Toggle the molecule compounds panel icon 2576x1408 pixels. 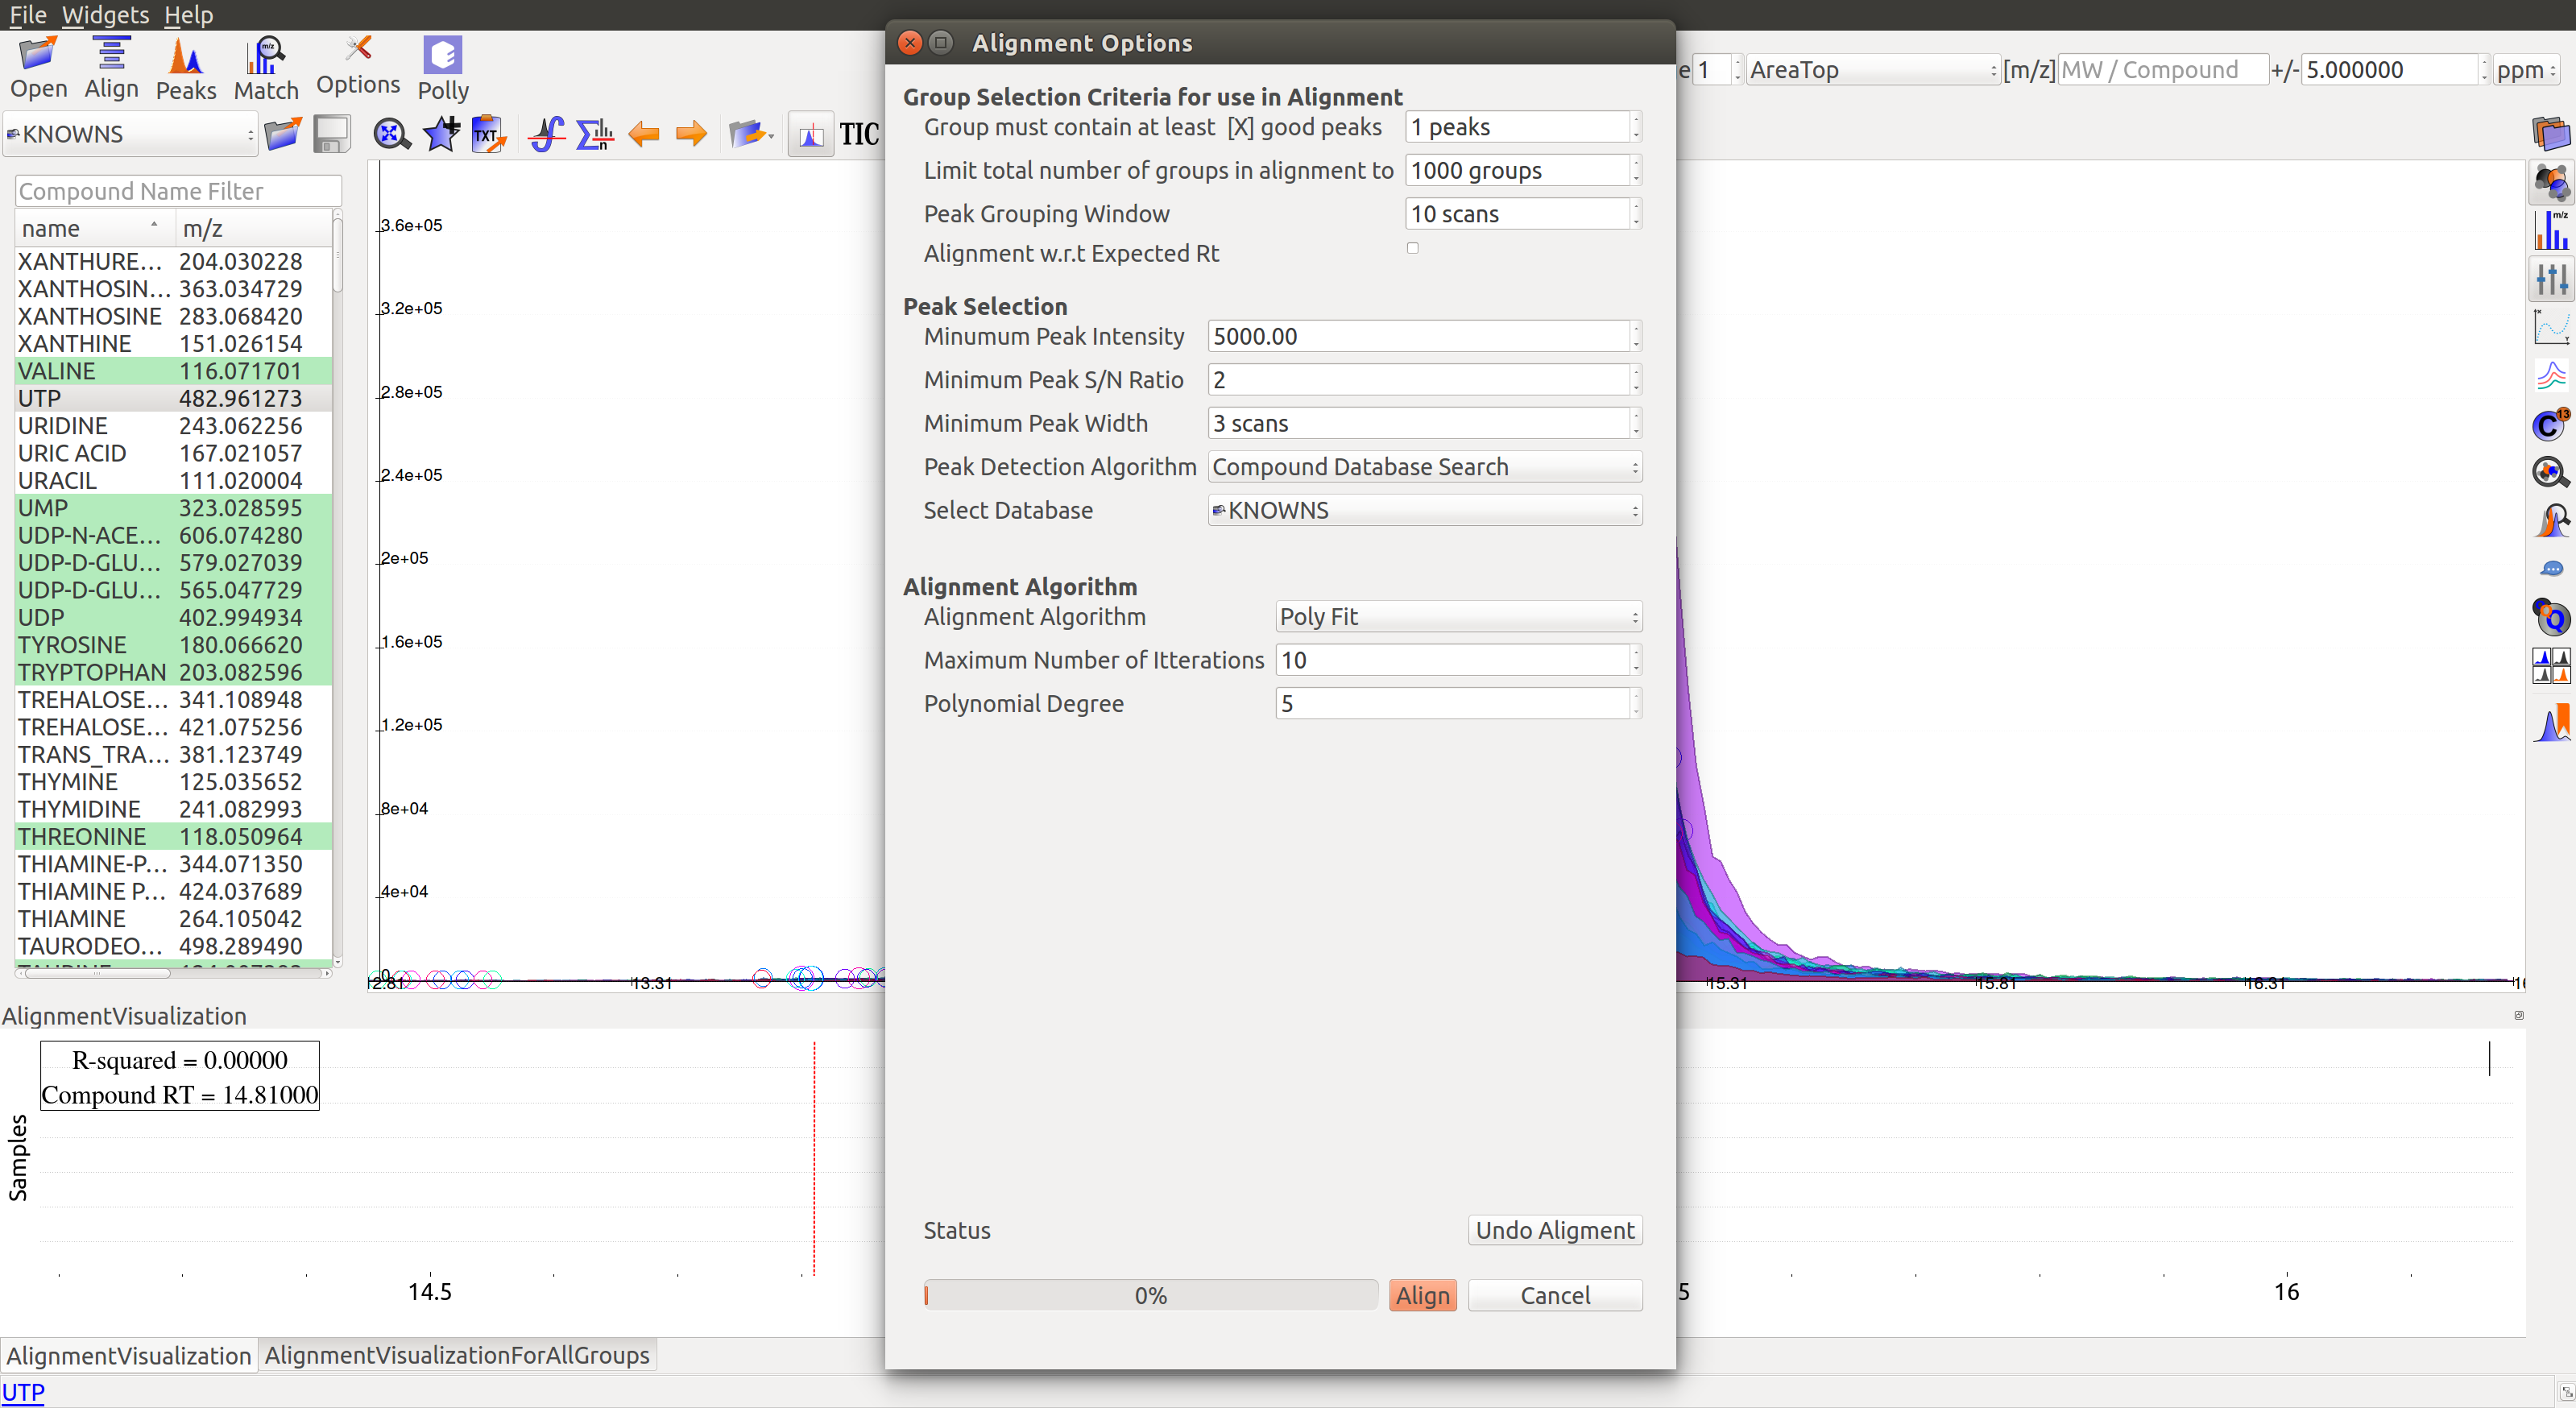(2551, 182)
